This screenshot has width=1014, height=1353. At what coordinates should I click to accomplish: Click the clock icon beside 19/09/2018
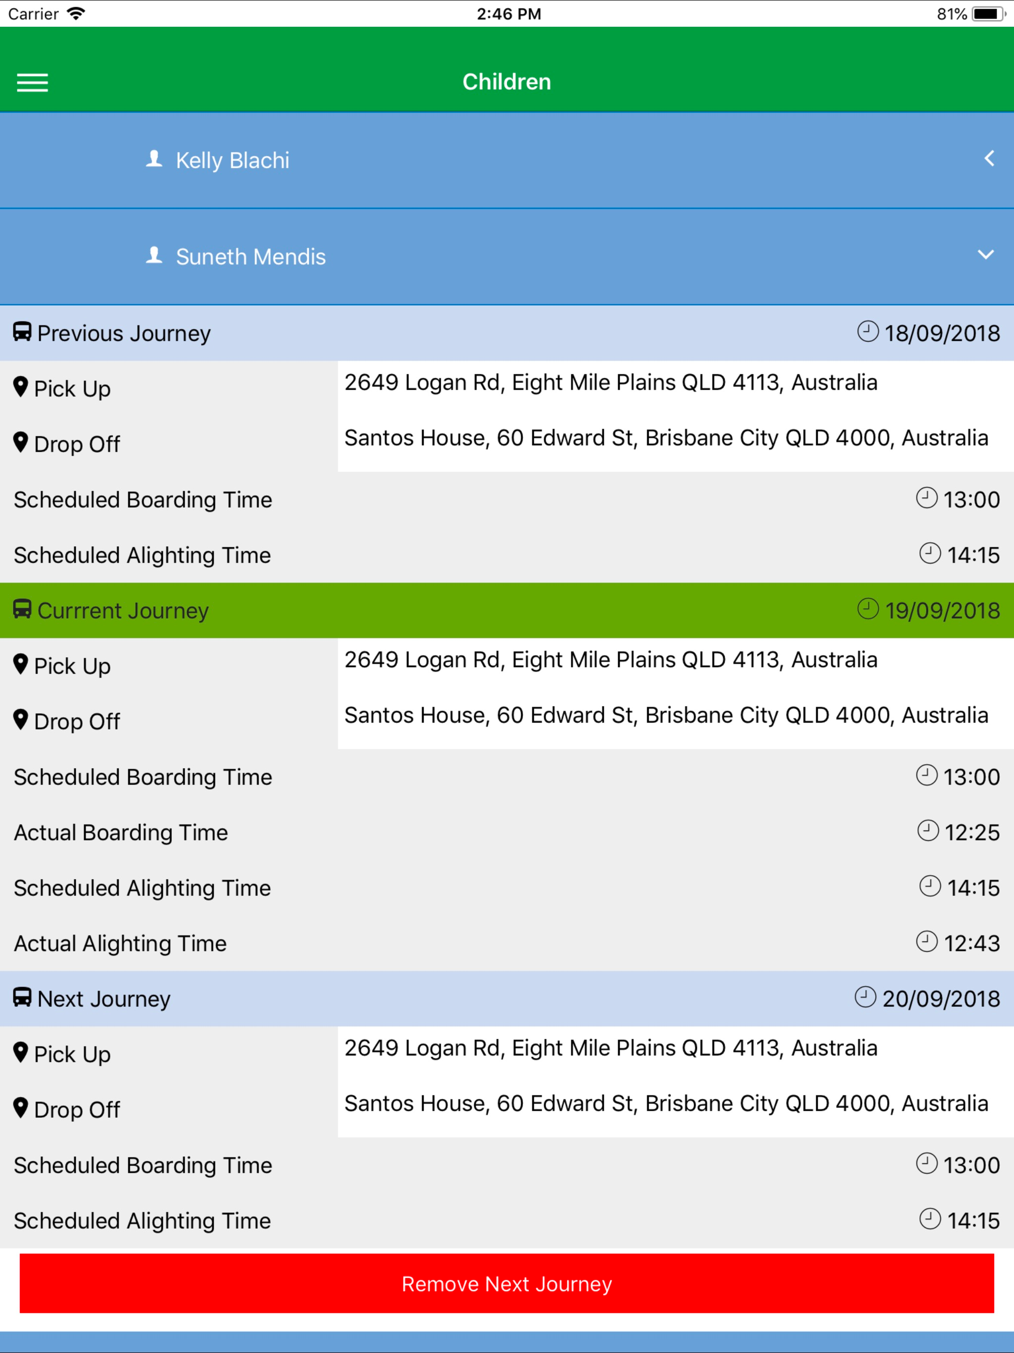click(x=868, y=609)
